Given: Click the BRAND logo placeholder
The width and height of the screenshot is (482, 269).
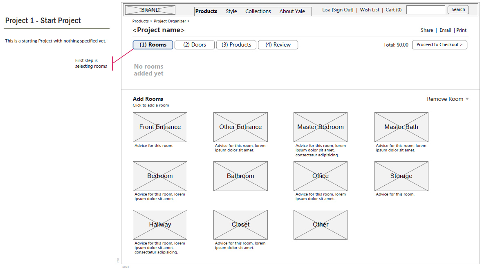Looking at the screenshot, I should point(150,10).
